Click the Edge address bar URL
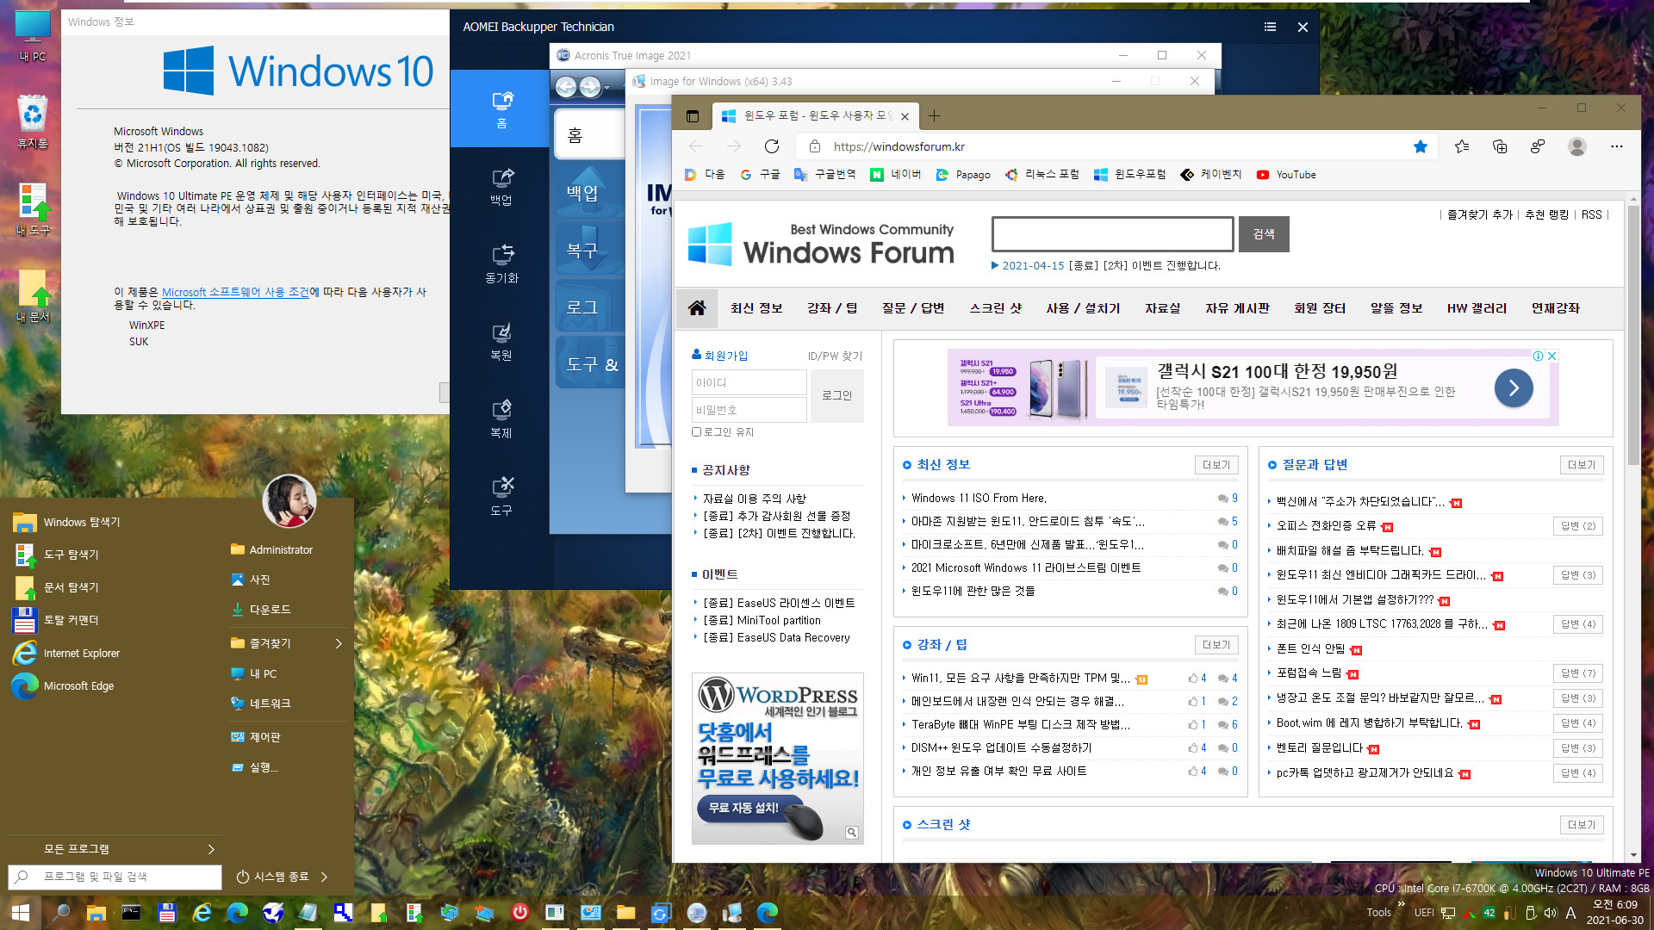Image resolution: width=1654 pixels, height=930 pixels. [x=899, y=146]
